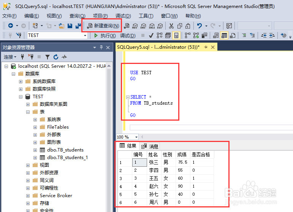Click the MDX query icon

(135, 26)
